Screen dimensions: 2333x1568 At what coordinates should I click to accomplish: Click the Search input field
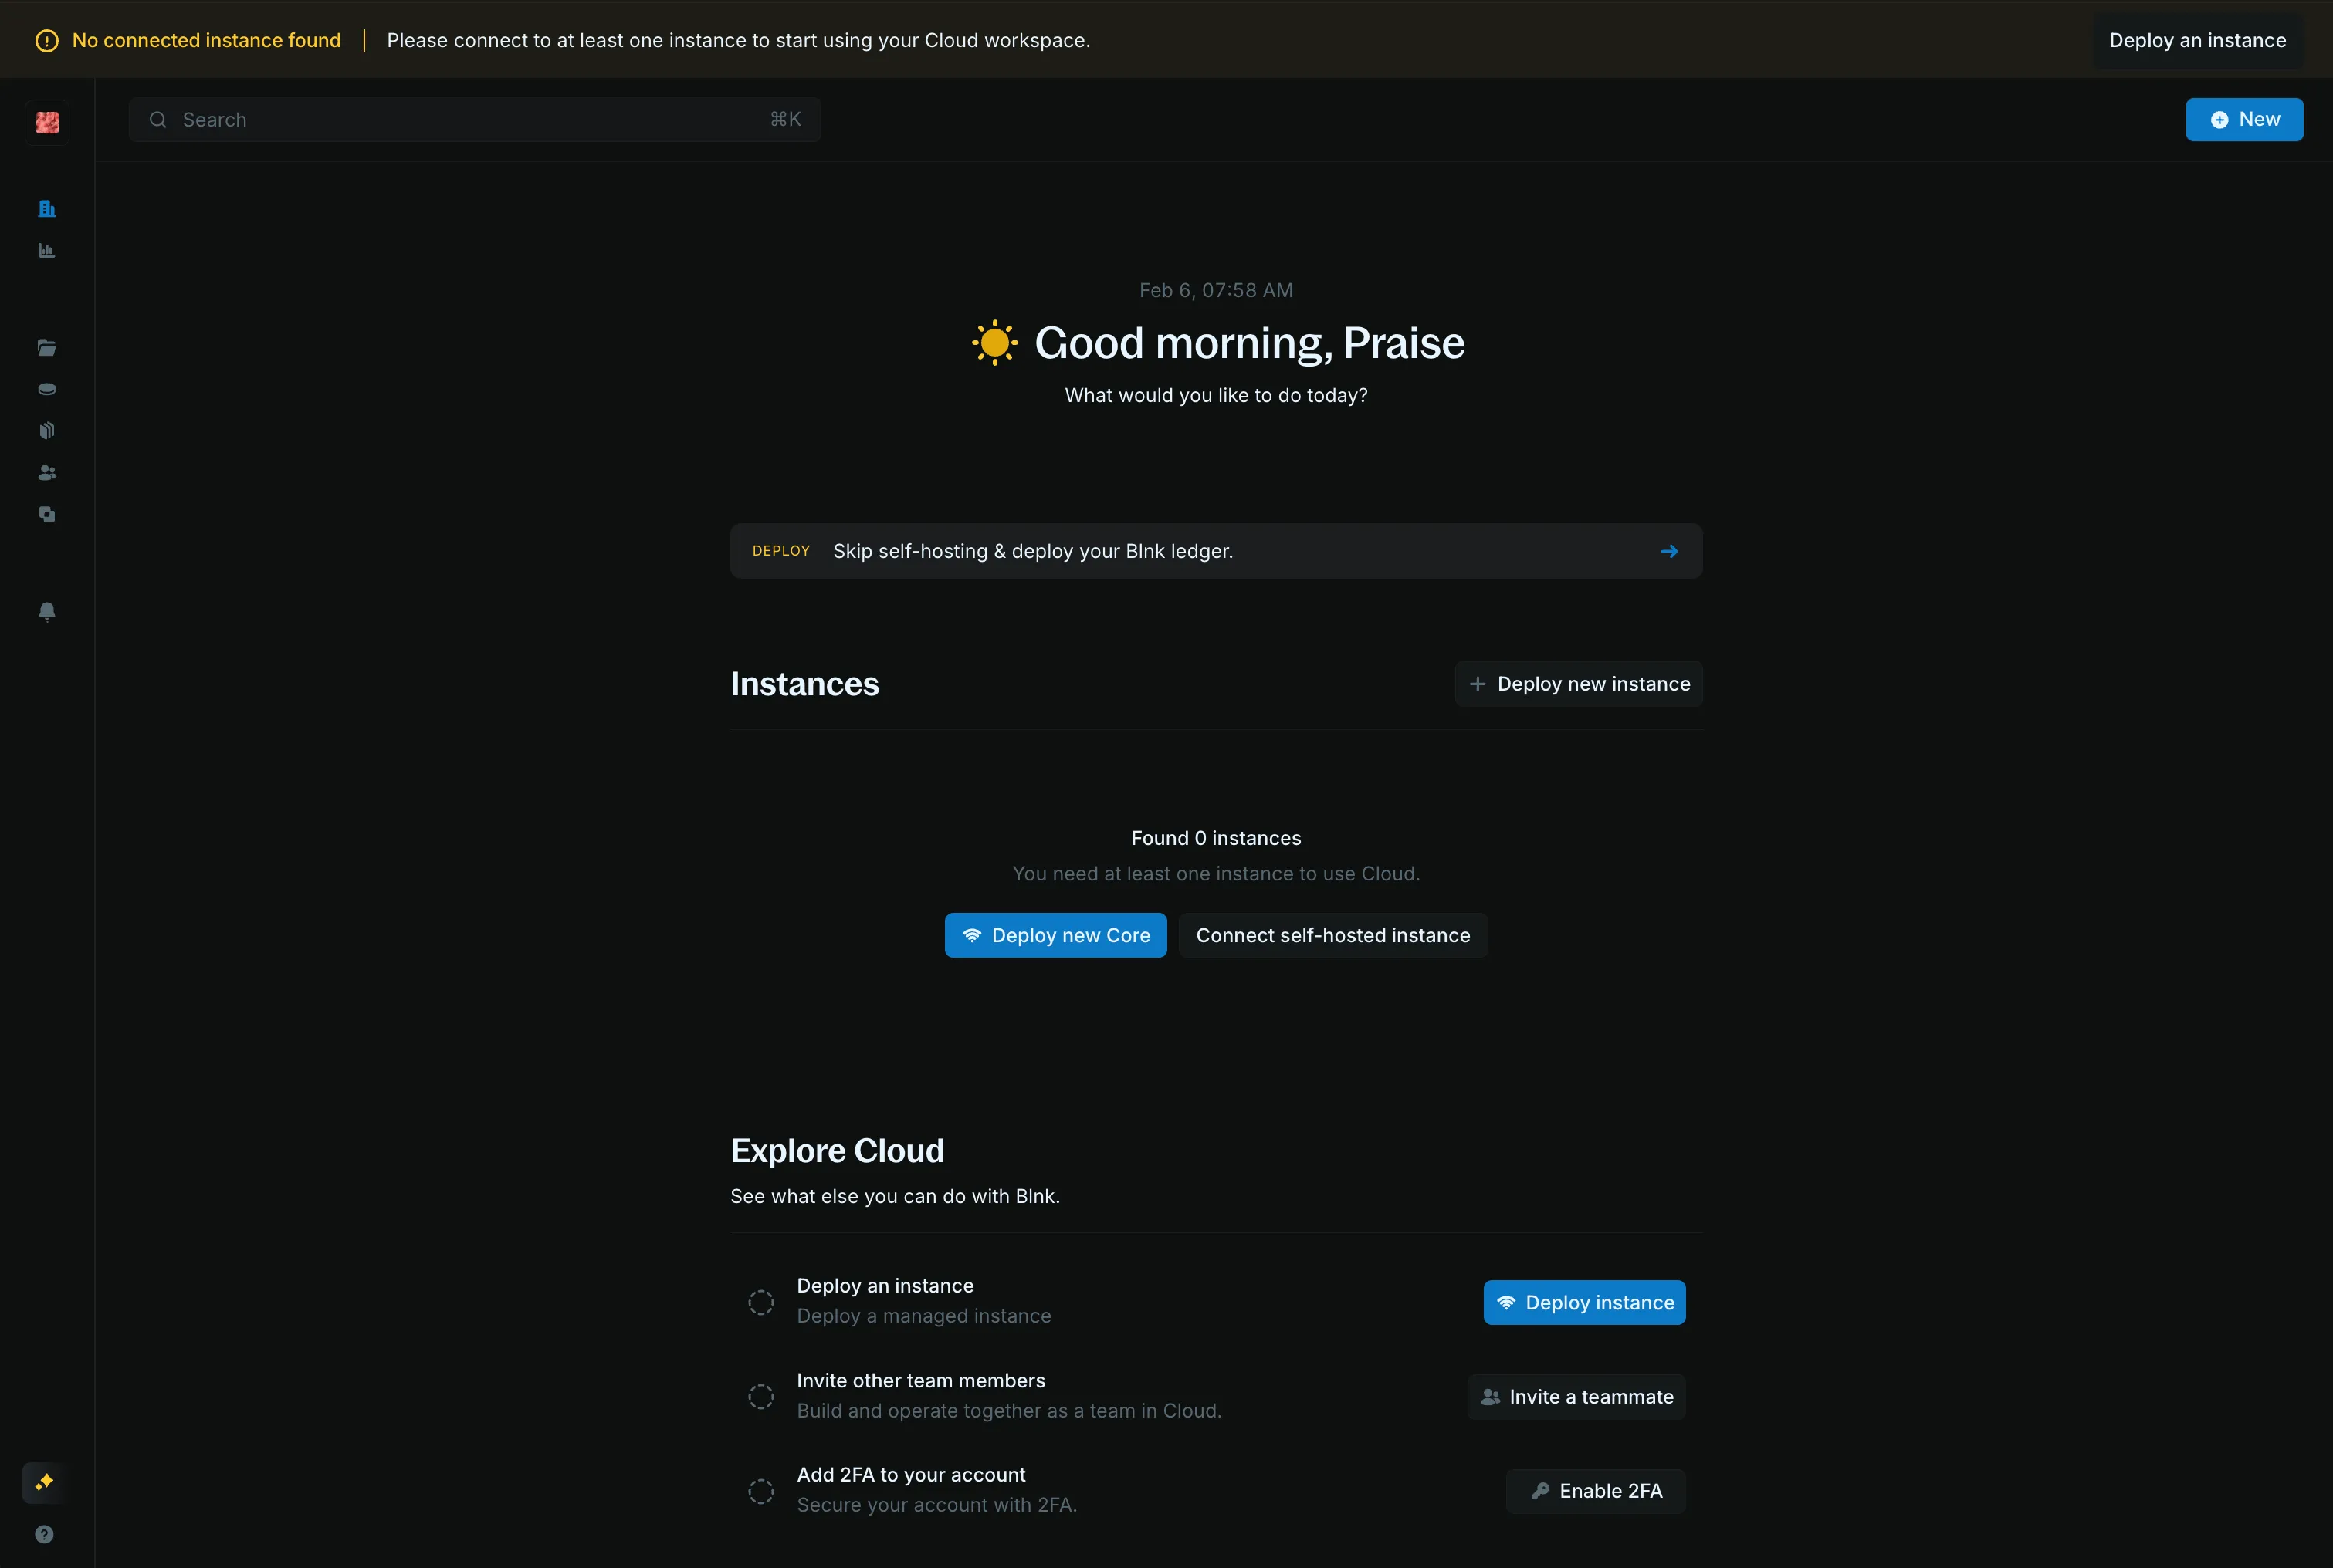tap(476, 120)
